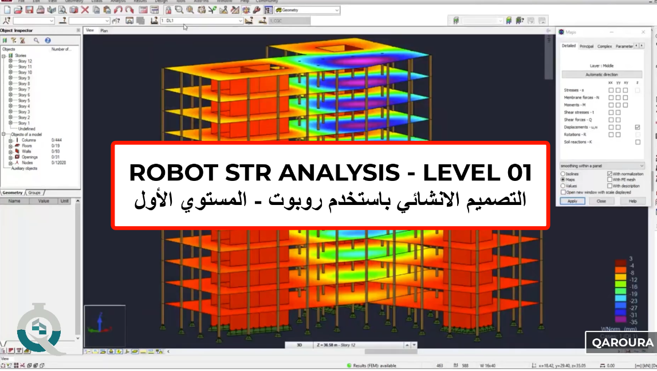Image resolution: width=657 pixels, height=371 pixels.
Task: Click the search magnifier in Object Inspector
Action: [37, 41]
